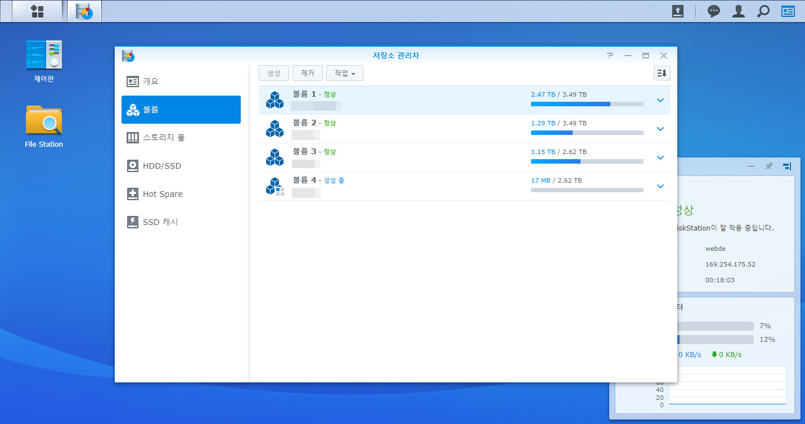
Task: Open the HDD/SSD tab
Action: [181, 166]
